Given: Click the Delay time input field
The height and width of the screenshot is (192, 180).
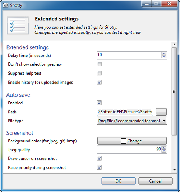Looking at the screenshot, I should 129,55.
